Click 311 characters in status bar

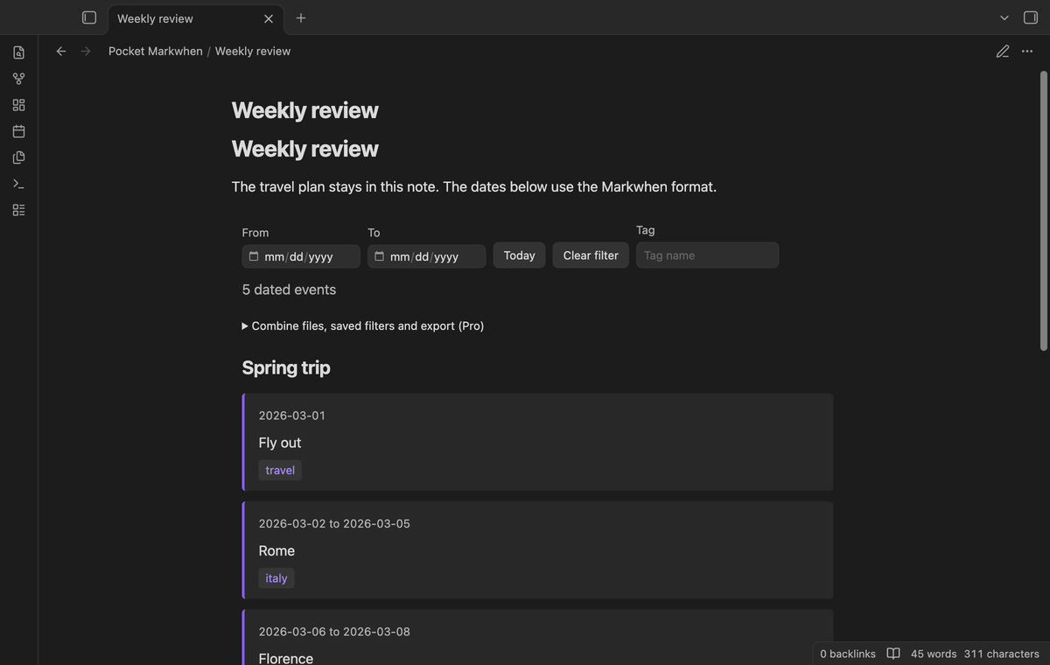click(1002, 654)
